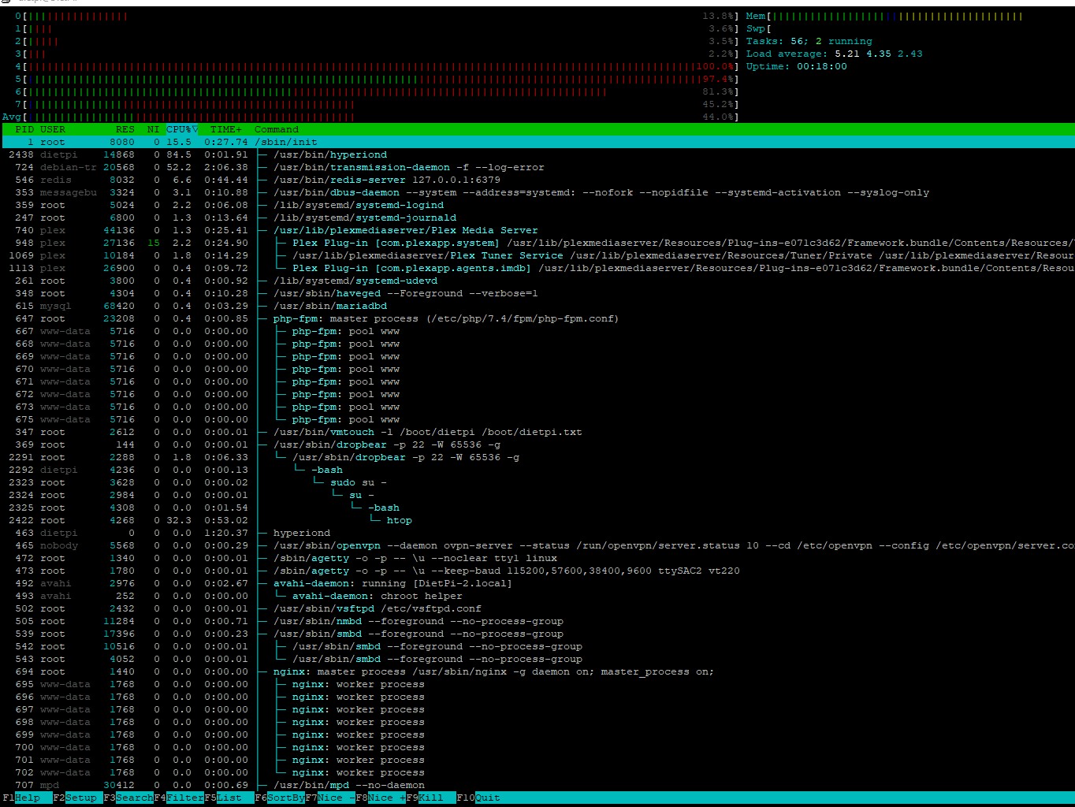Click F7 Nice minus
The height and width of the screenshot is (807, 1075).
coord(330,798)
